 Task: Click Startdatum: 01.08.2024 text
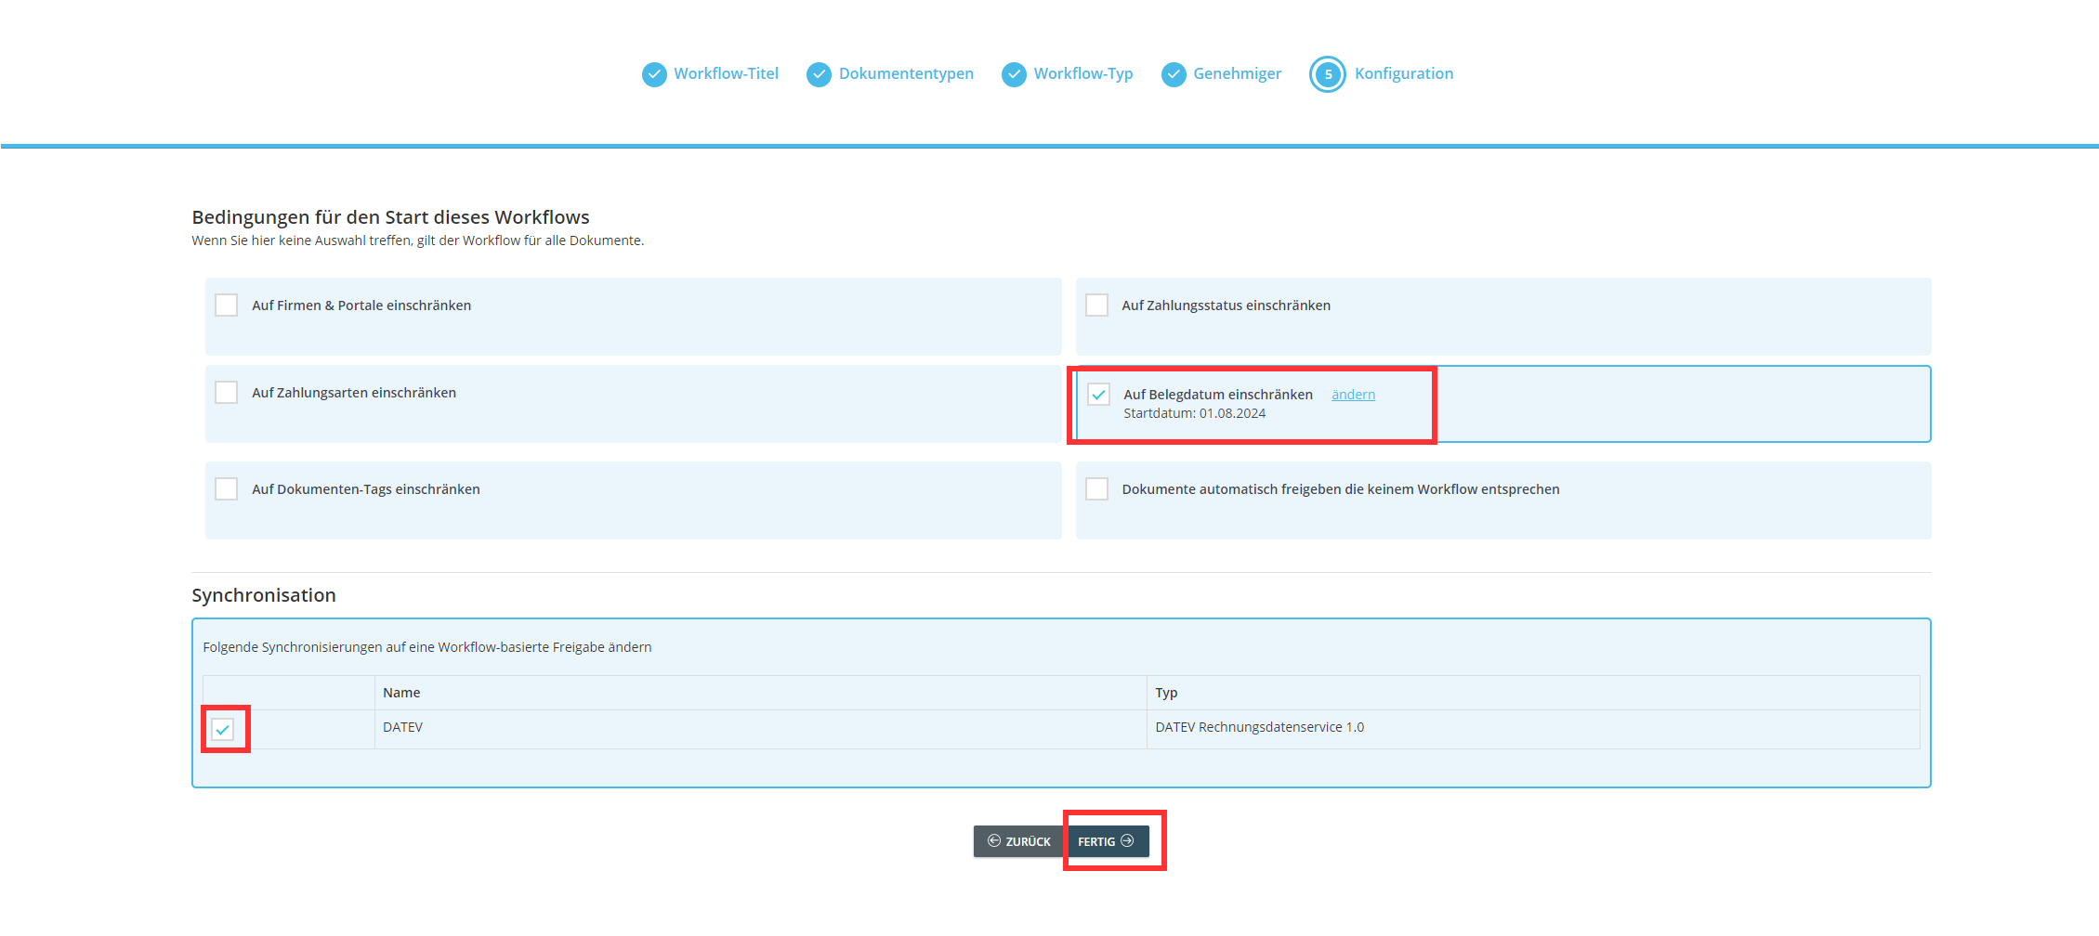coord(1194,413)
